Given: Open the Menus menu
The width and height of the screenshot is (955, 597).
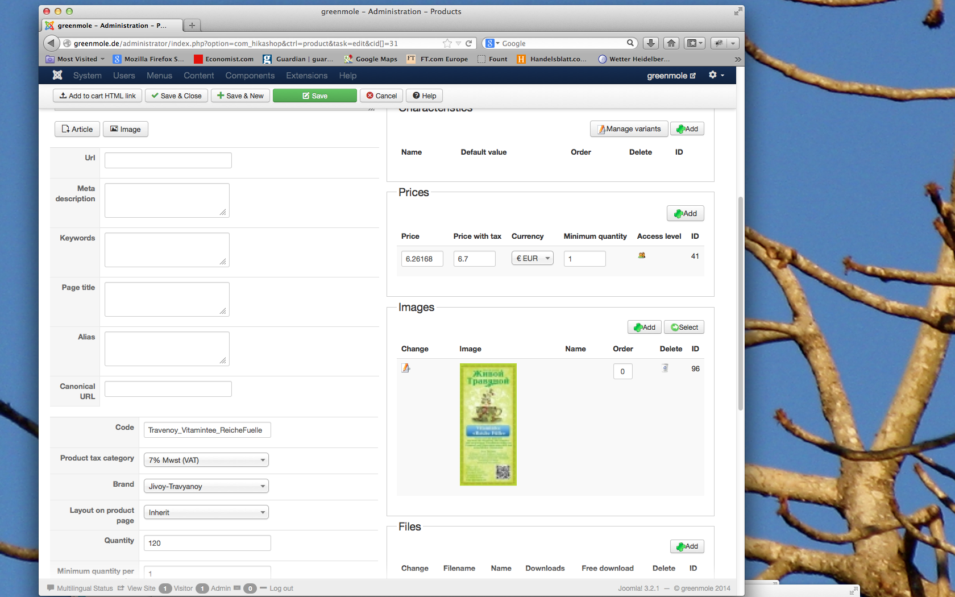Looking at the screenshot, I should click(159, 76).
